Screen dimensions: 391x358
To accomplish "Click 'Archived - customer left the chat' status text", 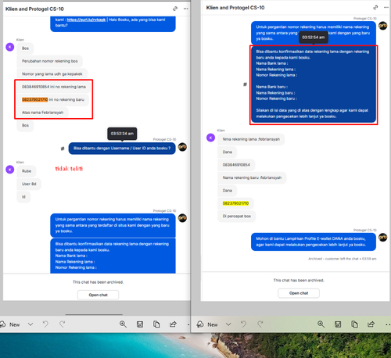I will [x=343, y=259].
